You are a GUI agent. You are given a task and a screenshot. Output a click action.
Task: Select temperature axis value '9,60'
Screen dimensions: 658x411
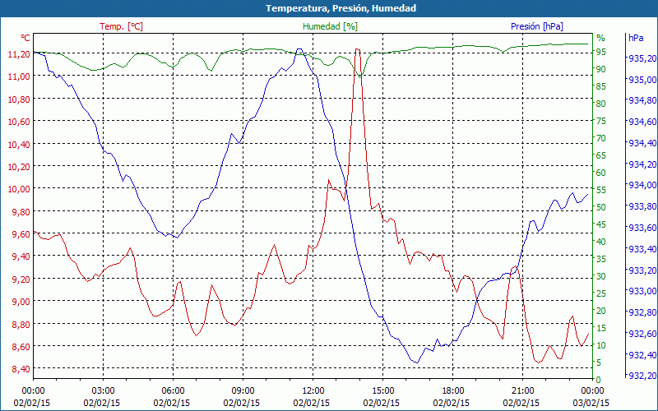[21, 234]
